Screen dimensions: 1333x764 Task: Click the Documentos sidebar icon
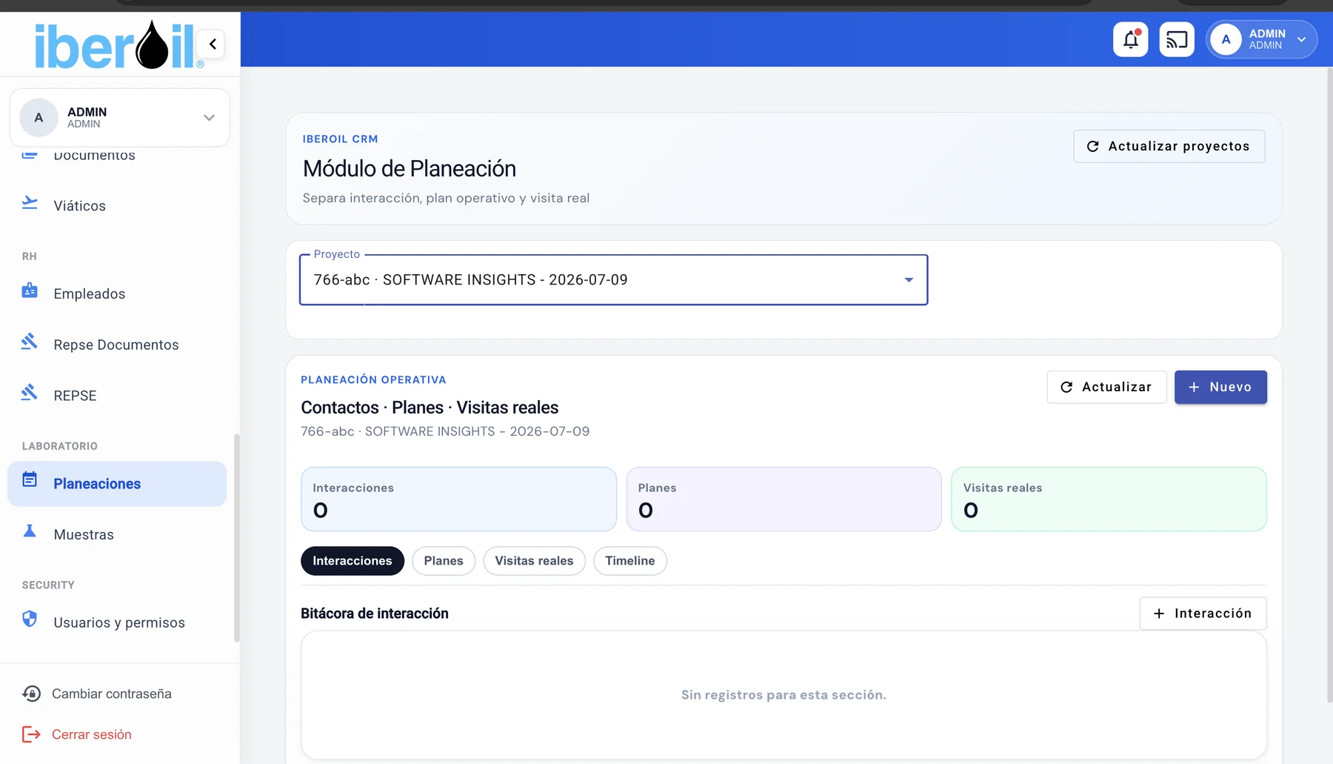(x=30, y=155)
